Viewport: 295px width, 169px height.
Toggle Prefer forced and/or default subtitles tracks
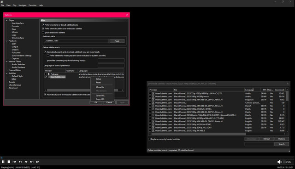[43, 25]
